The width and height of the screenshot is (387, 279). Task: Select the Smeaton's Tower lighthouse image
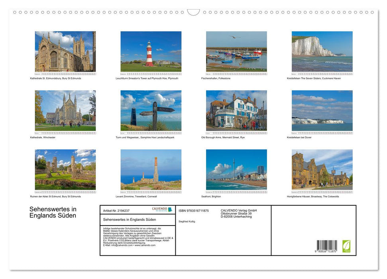tap(151, 52)
